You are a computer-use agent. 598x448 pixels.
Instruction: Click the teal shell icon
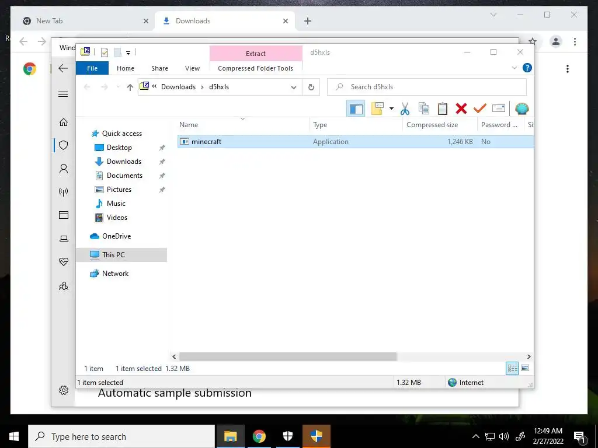[521, 109]
